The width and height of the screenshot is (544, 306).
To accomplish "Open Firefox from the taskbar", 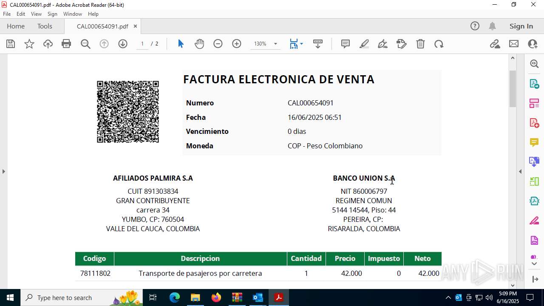I will (216, 297).
